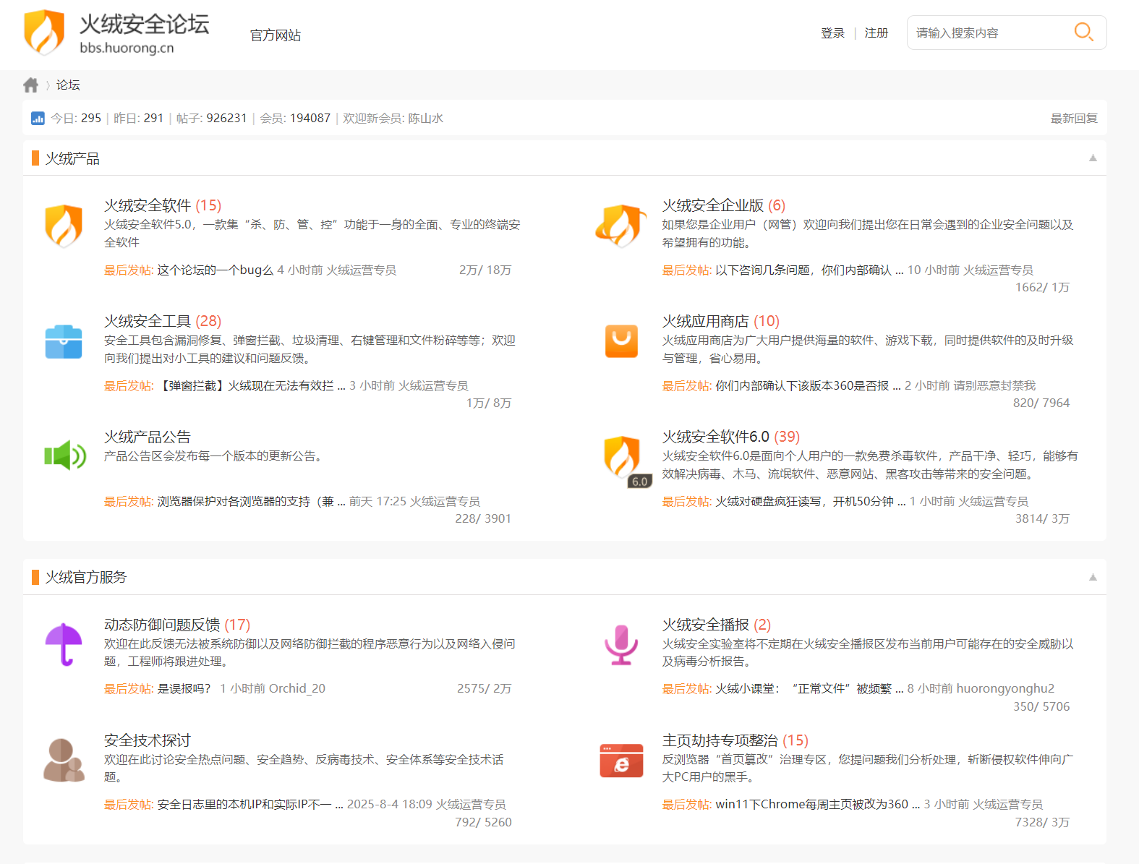This screenshot has height=864, width=1139.
Task: Focus the search input field
Action: coord(991,33)
